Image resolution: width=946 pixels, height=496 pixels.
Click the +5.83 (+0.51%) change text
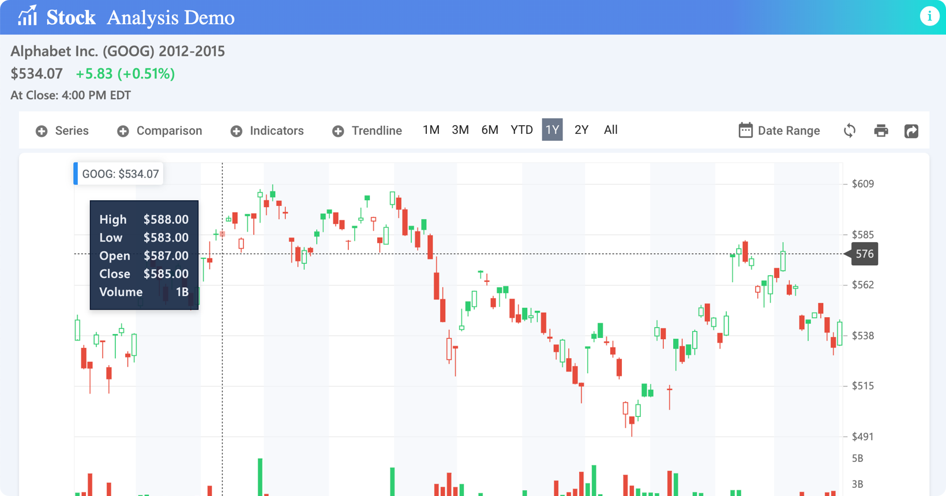tap(125, 74)
